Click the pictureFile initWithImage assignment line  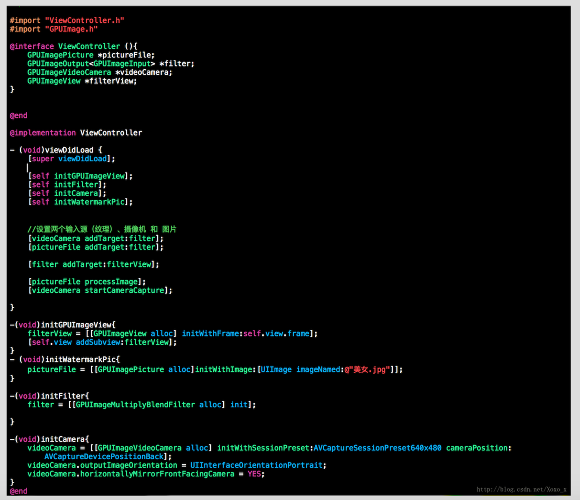coord(215,370)
